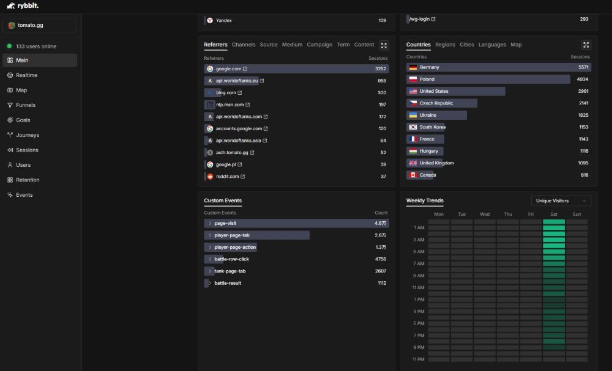Click the Yandex referrer row
Image resolution: width=612 pixels, height=371 pixels.
(296, 20)
